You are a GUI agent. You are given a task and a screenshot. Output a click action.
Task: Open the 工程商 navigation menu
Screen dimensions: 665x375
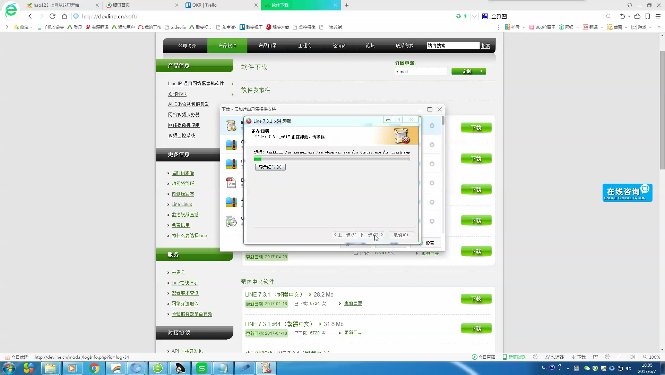tap(305, 45)
